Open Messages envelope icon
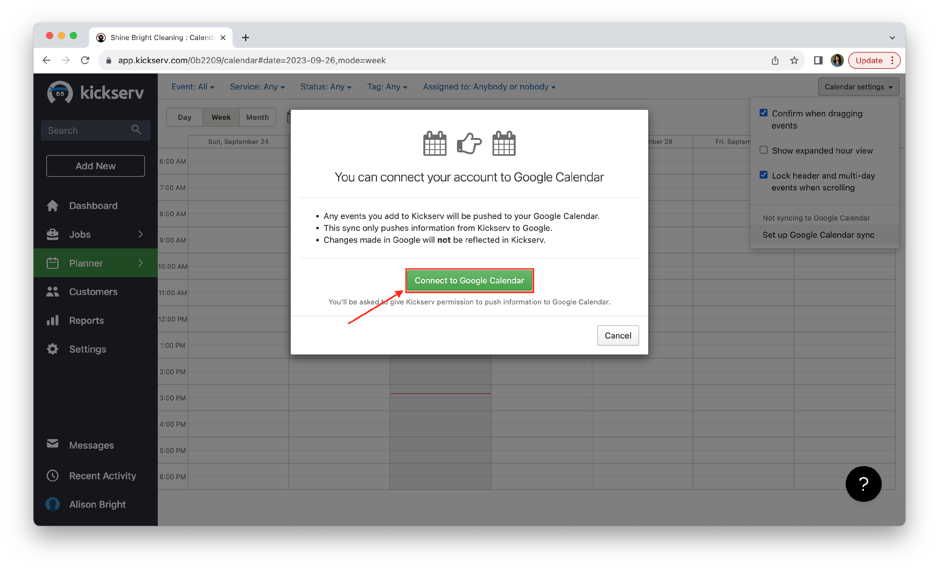The height and width of the screenshot is (570, 939). coord(53,444)
